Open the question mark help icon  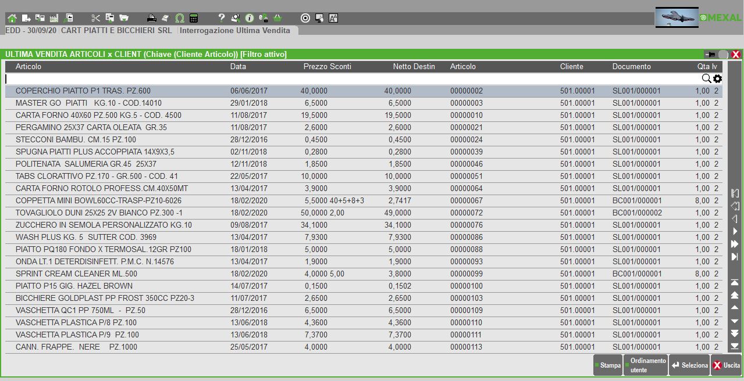(221, 18)
